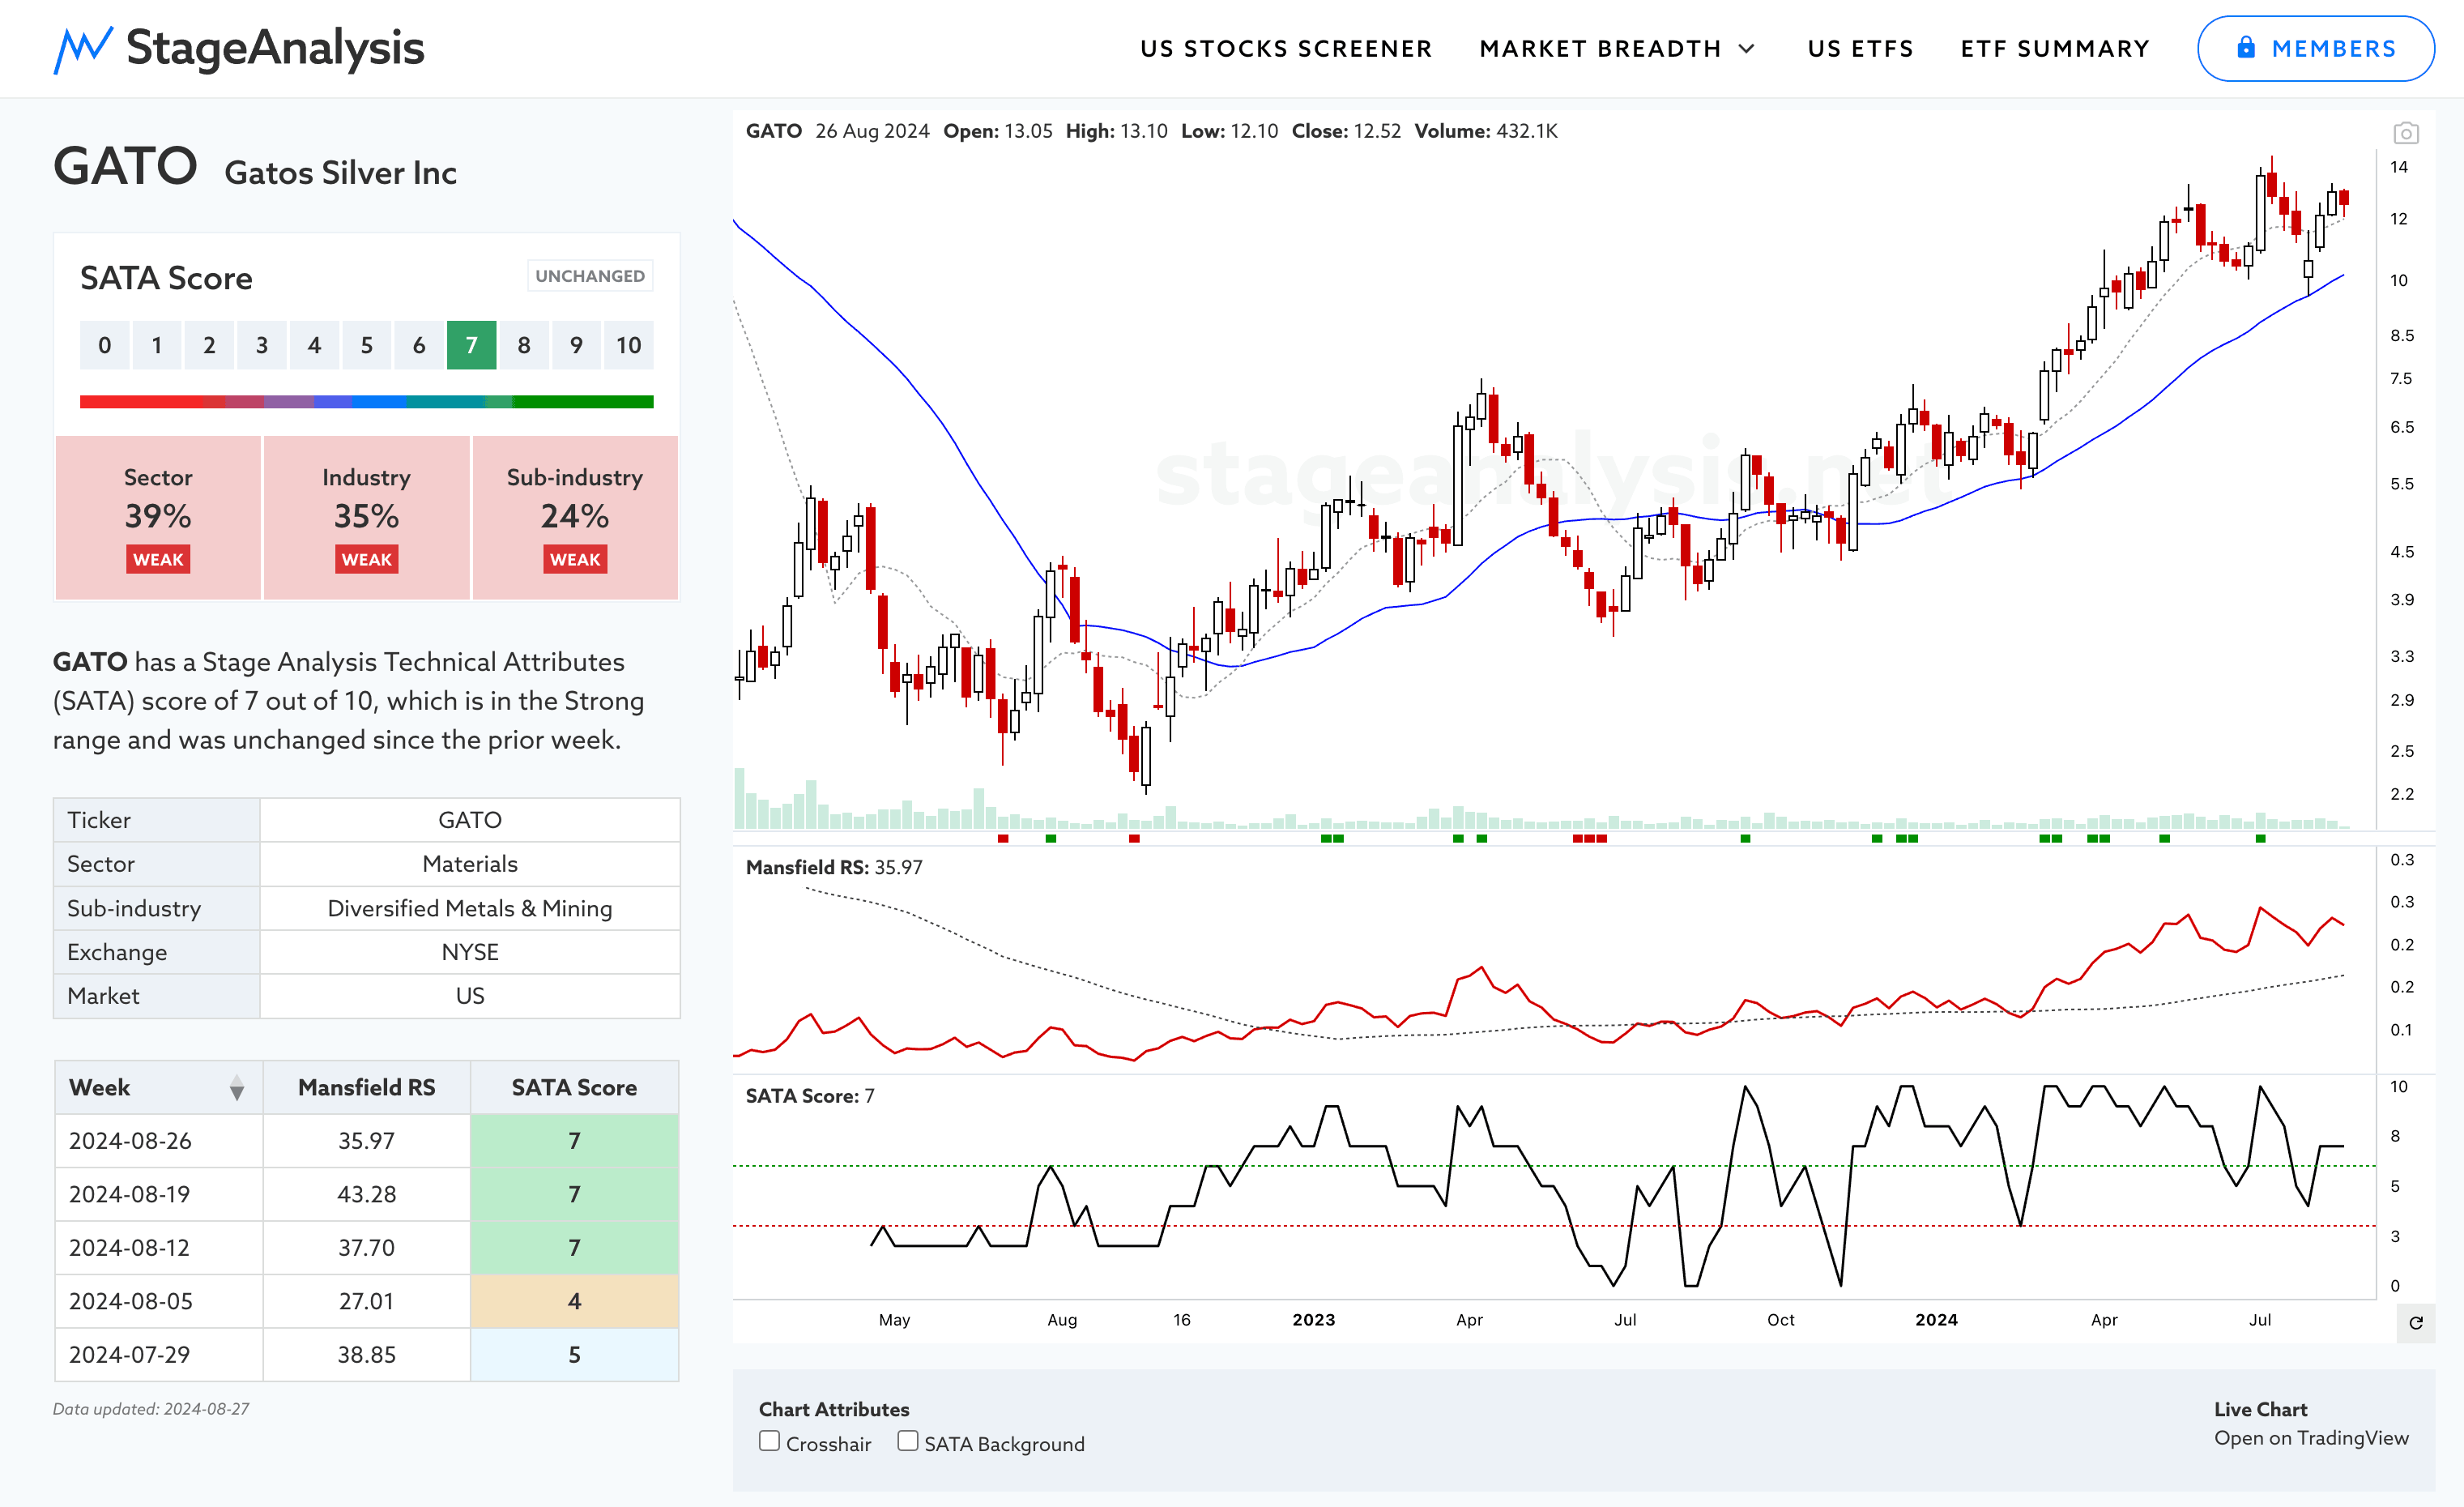Click the StageAnalysis site title
This screenshot has height=1507, width=2464.
pos(275,48)
